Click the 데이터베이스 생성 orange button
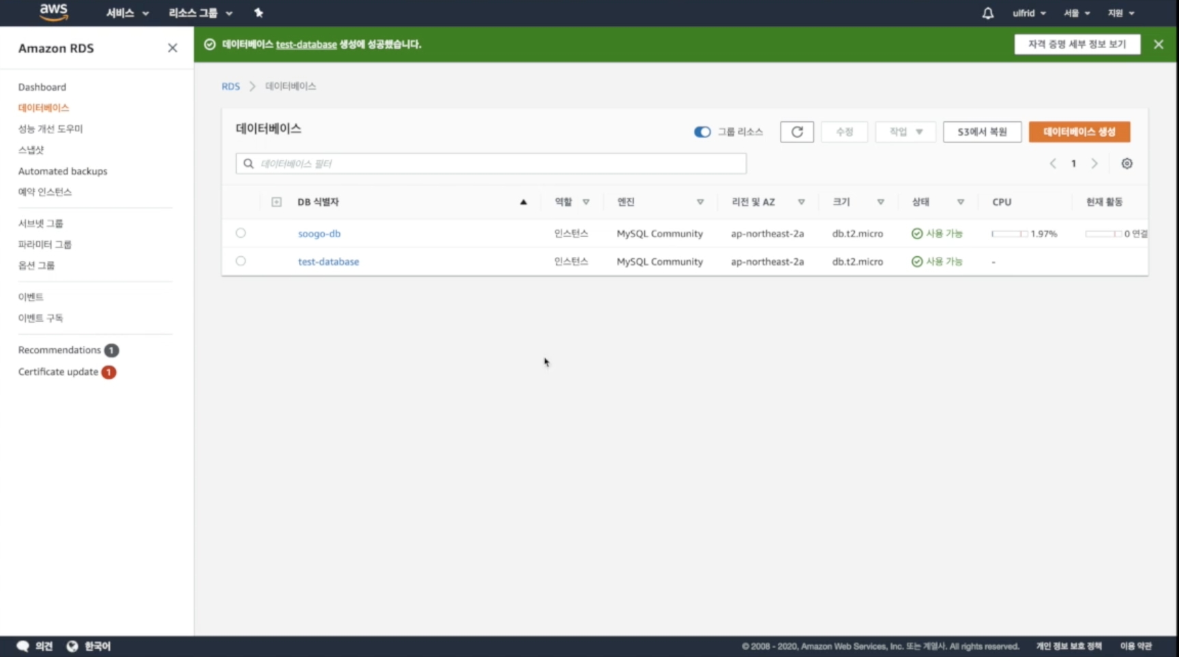Screen dimensions: 1179x661 point(1079,132)
